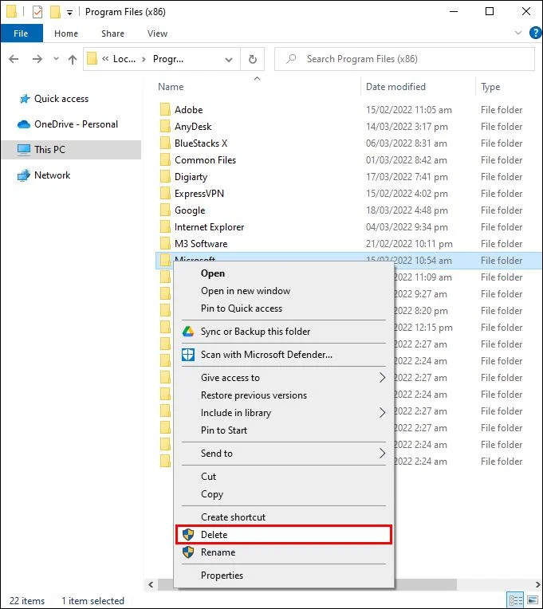Choose Open in the context menu
The image size is (543, 609).
pos(284,273)
